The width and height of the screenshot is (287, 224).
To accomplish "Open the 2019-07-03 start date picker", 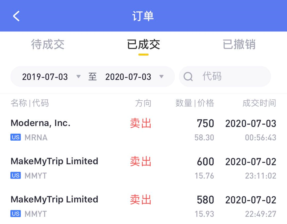I will click(x=45, y=77).
